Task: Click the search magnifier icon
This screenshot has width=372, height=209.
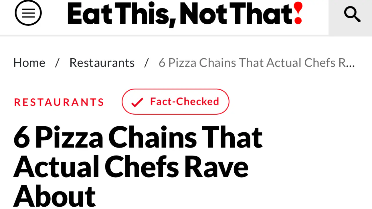Action: tap(352, 14)
